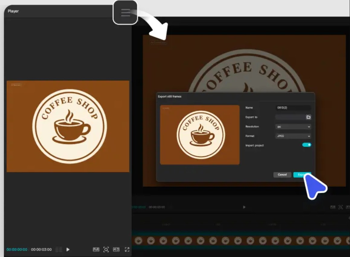
Task: Click the cyan Export button
Action: pos(302,175)
